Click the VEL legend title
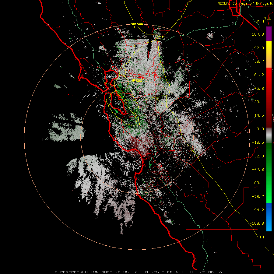274x274 pixels. 267,18
